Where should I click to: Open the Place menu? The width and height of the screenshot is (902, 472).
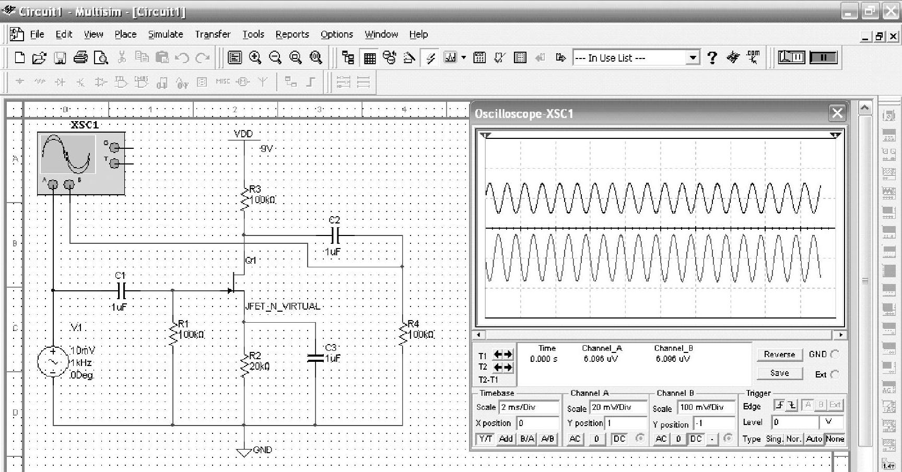pos(125,34)
